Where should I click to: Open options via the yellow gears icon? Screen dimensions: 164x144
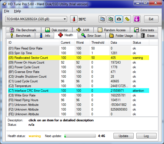tap(127, 19)
